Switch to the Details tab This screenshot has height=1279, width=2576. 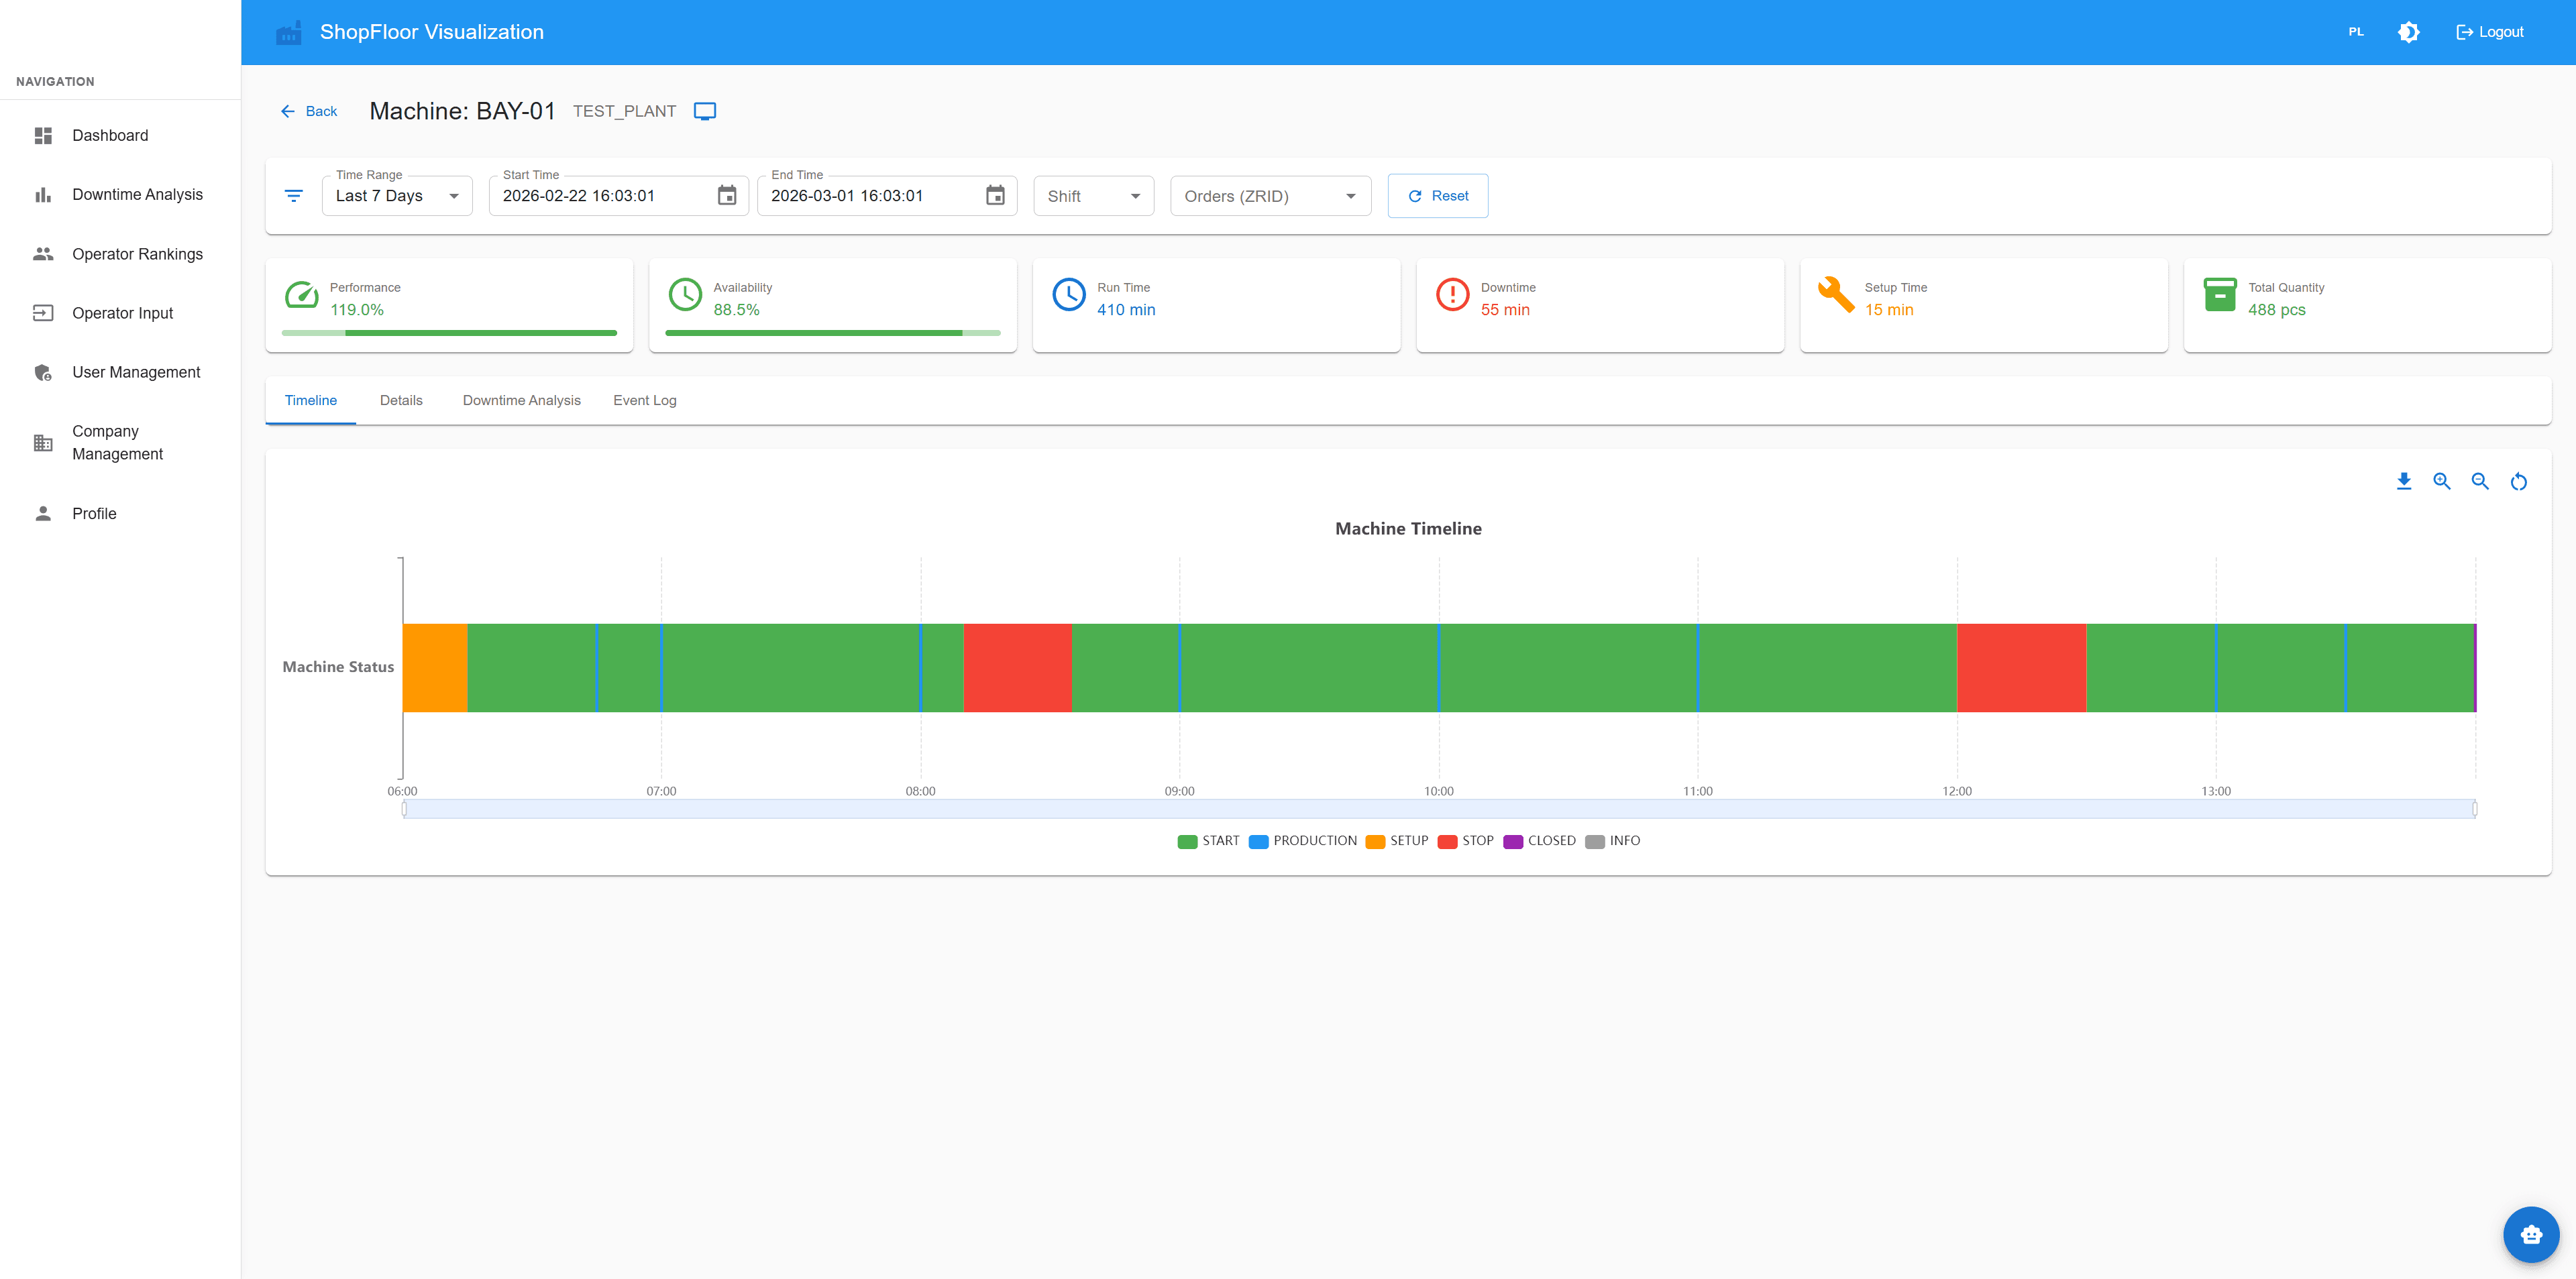coord(401,400)
